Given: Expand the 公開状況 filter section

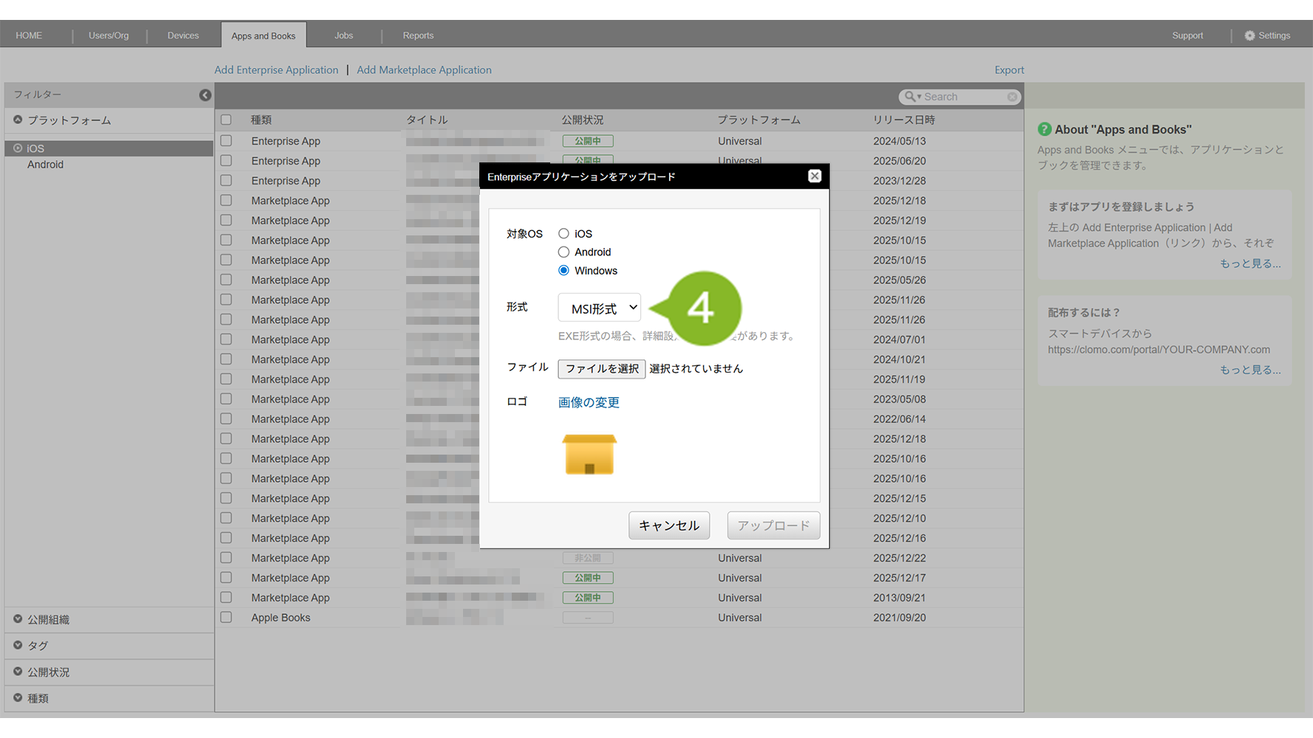Looking at the screenshot, I should 18,672.
